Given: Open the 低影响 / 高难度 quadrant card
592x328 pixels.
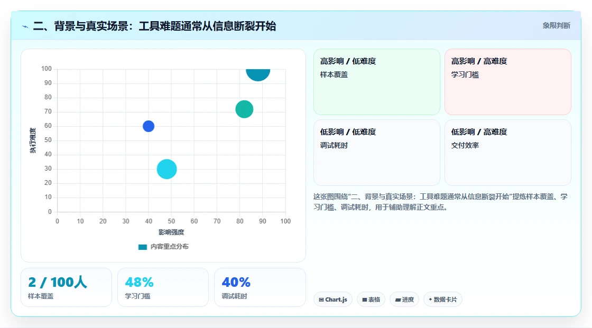Looking at the screenshot, I should pos(508,153).
